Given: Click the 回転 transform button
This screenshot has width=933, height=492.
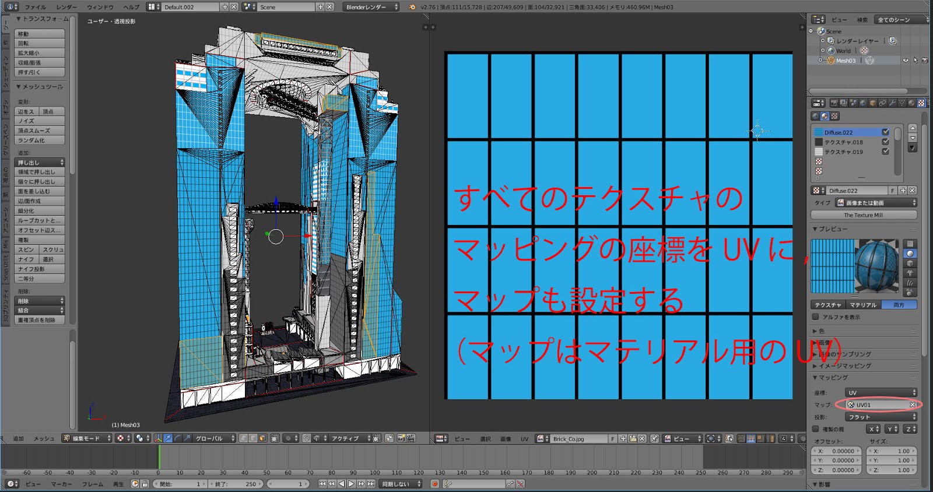Looking at the screenshot, I should [40, 43].
